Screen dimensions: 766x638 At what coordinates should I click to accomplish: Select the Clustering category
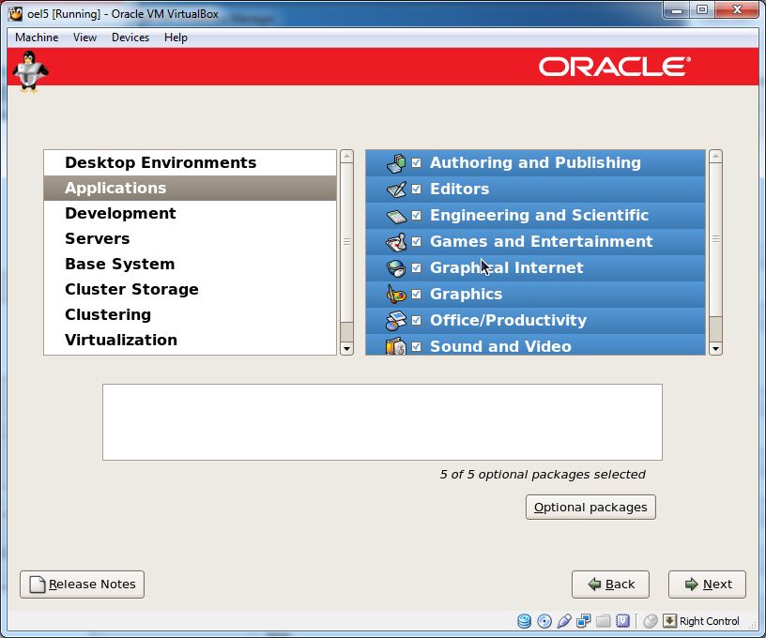click(x=190, y=315)
